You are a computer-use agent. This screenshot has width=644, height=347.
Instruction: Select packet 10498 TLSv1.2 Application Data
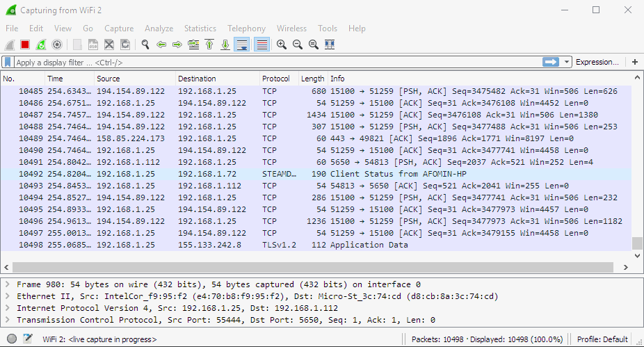[316, 245]
